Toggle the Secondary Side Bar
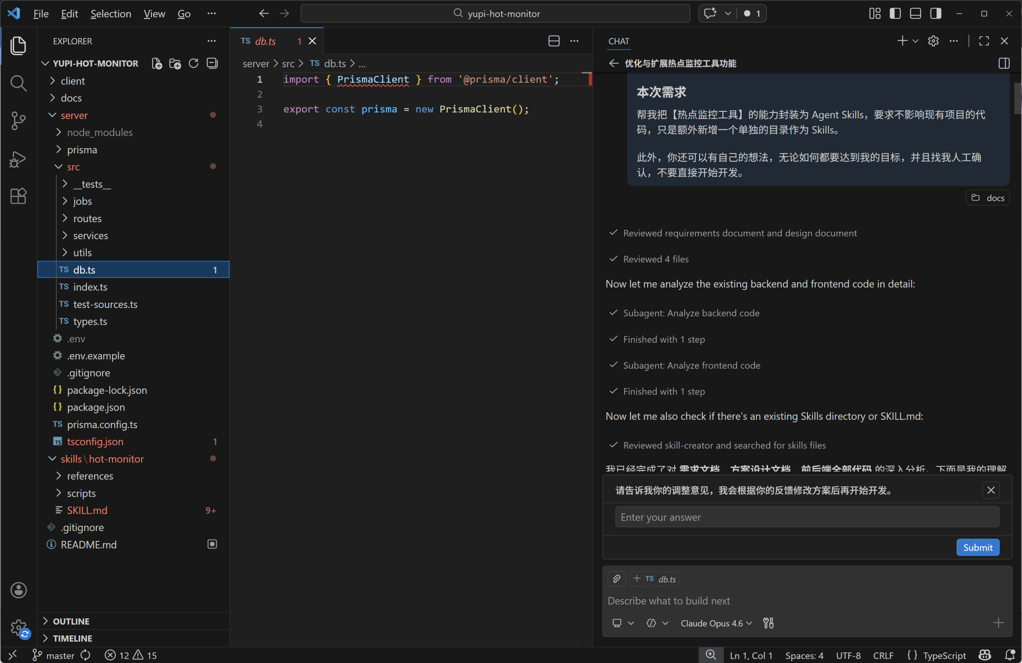 point(936,13)
